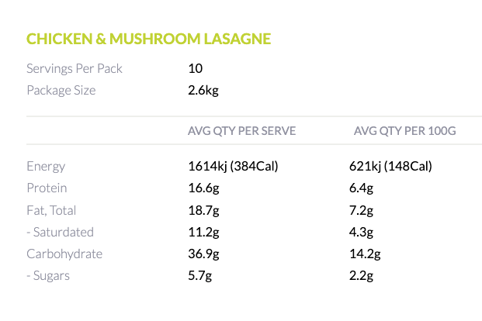Click the Energy row label
482x321 pixels.
(46, 166)
